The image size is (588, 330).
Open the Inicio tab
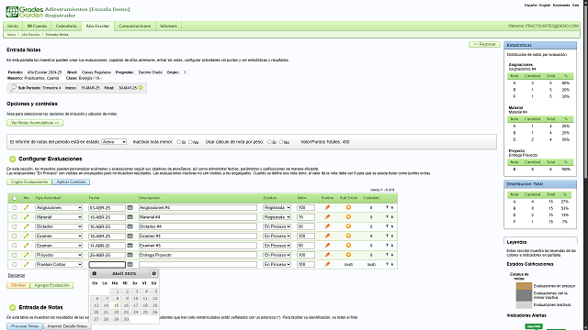(x=13, y=27)
